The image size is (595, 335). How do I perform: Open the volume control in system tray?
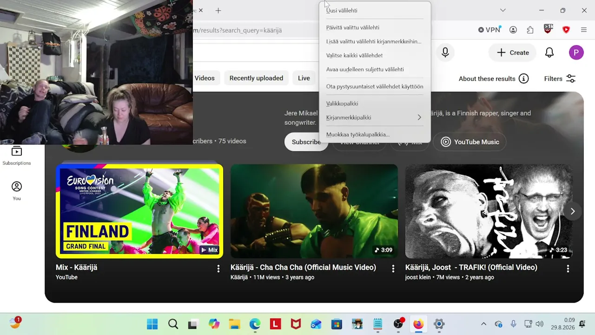pos(540,324)
